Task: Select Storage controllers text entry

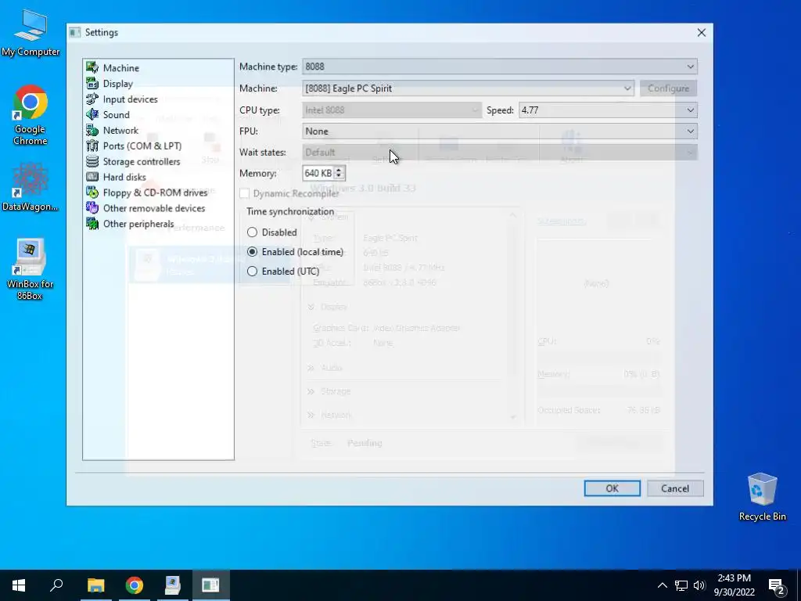Action: (x=142, y=161)
